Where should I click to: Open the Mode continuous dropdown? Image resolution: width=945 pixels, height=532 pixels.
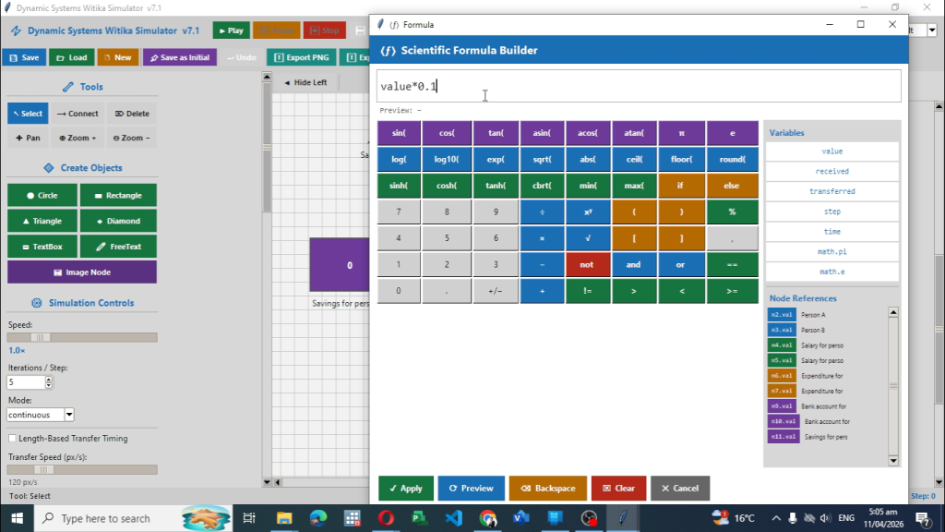68,415
